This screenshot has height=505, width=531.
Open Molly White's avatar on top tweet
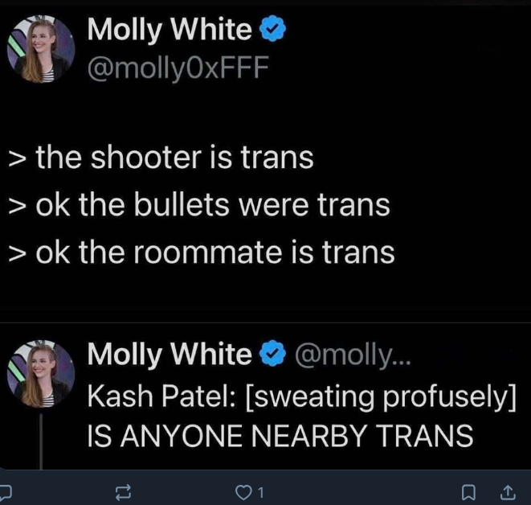(x=41, y=49)
